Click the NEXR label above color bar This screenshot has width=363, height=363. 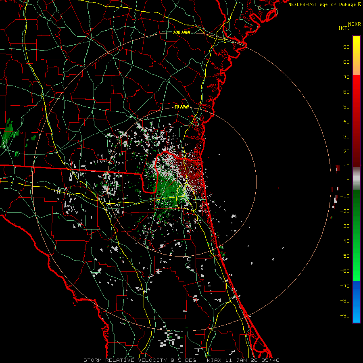coord(355,24)
